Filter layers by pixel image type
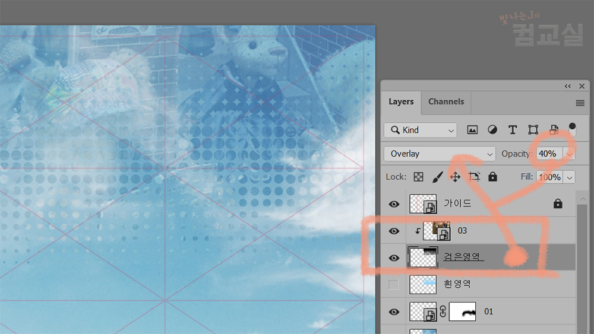 (472, 130)
